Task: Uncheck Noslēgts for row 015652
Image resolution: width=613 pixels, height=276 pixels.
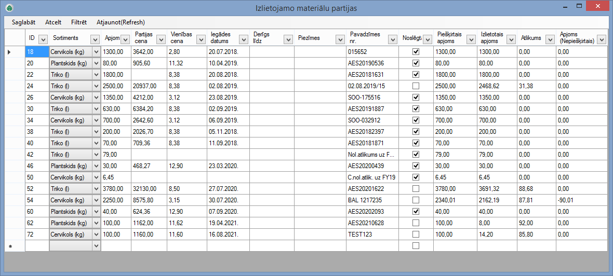Action: tap(416, 51)
